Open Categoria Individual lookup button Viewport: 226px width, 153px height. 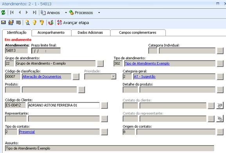pyautogui.click(x=220, y=51)
